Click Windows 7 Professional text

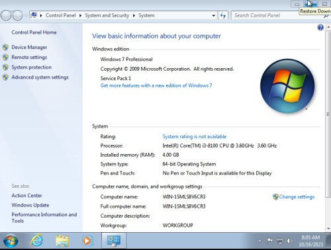pos(126,60)
